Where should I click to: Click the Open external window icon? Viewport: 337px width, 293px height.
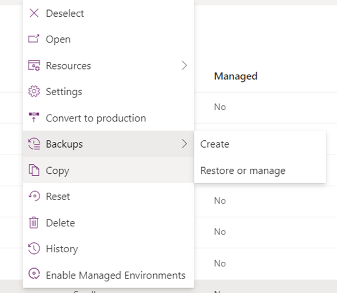click(34, 39)
